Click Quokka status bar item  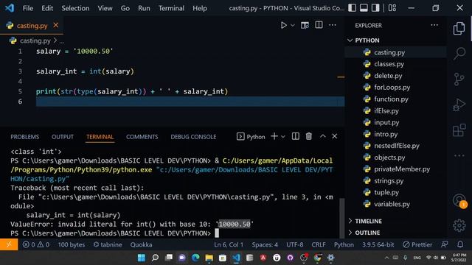[x=141, y=245]
